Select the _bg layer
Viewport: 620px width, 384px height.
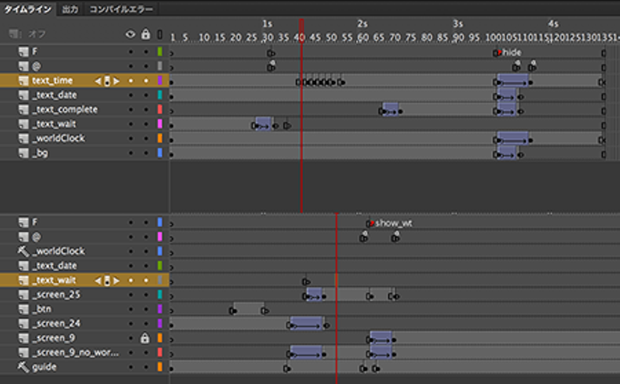[x=40, y=153]
